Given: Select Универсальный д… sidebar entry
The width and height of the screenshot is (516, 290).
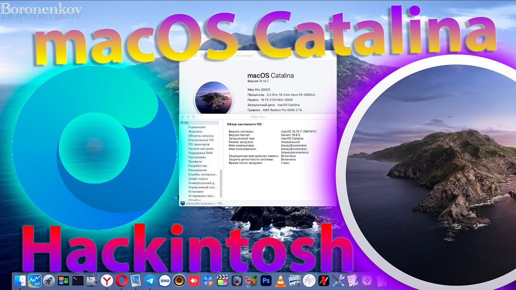Looking at the screenshot, I should point(202,183).
